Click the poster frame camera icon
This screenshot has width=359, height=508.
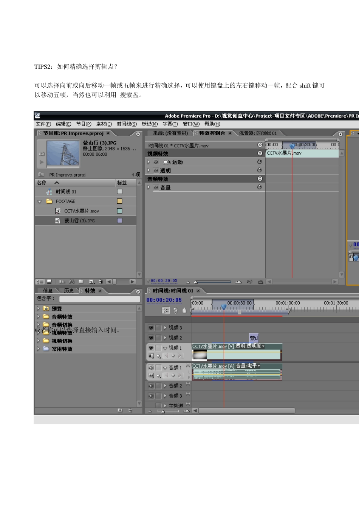click(x=42, y=154)
